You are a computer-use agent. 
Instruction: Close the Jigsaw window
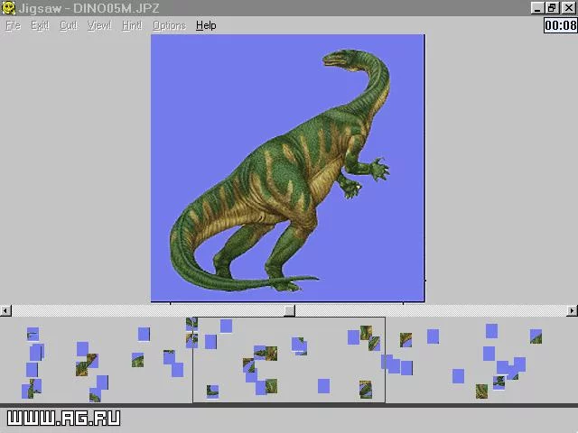click(569, 8)
